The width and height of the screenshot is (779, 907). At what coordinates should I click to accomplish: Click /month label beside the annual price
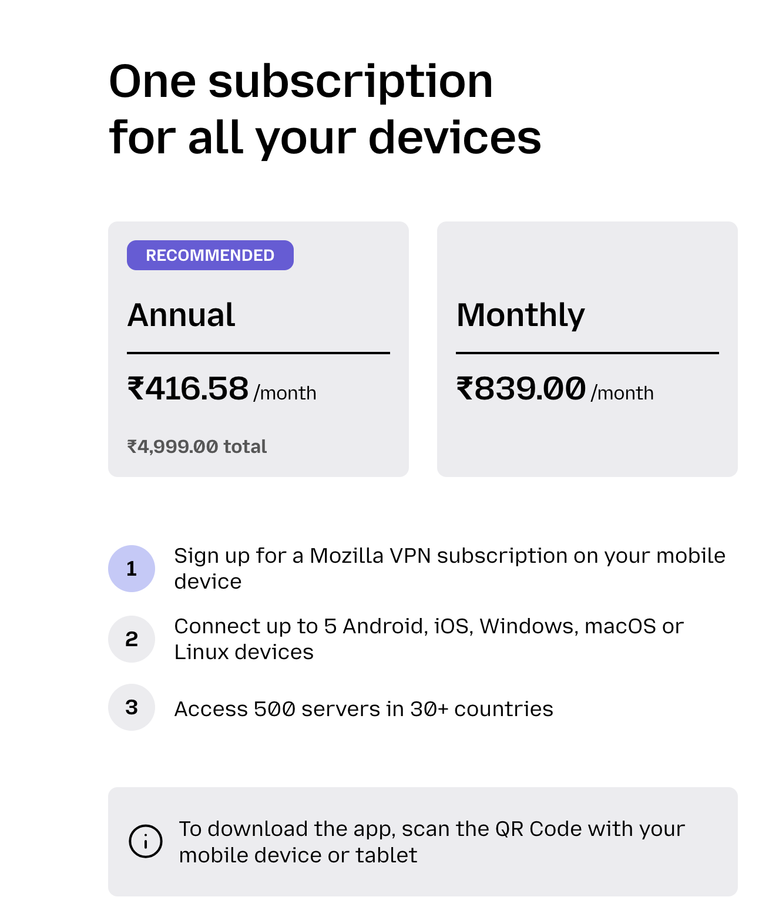(285, 393)
